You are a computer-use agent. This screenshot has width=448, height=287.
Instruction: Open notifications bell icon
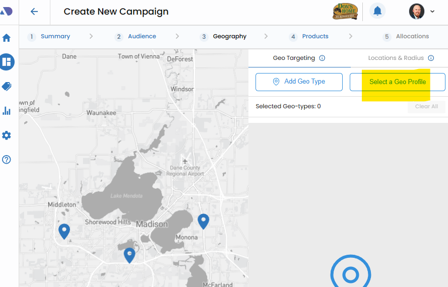coord(377,11)
